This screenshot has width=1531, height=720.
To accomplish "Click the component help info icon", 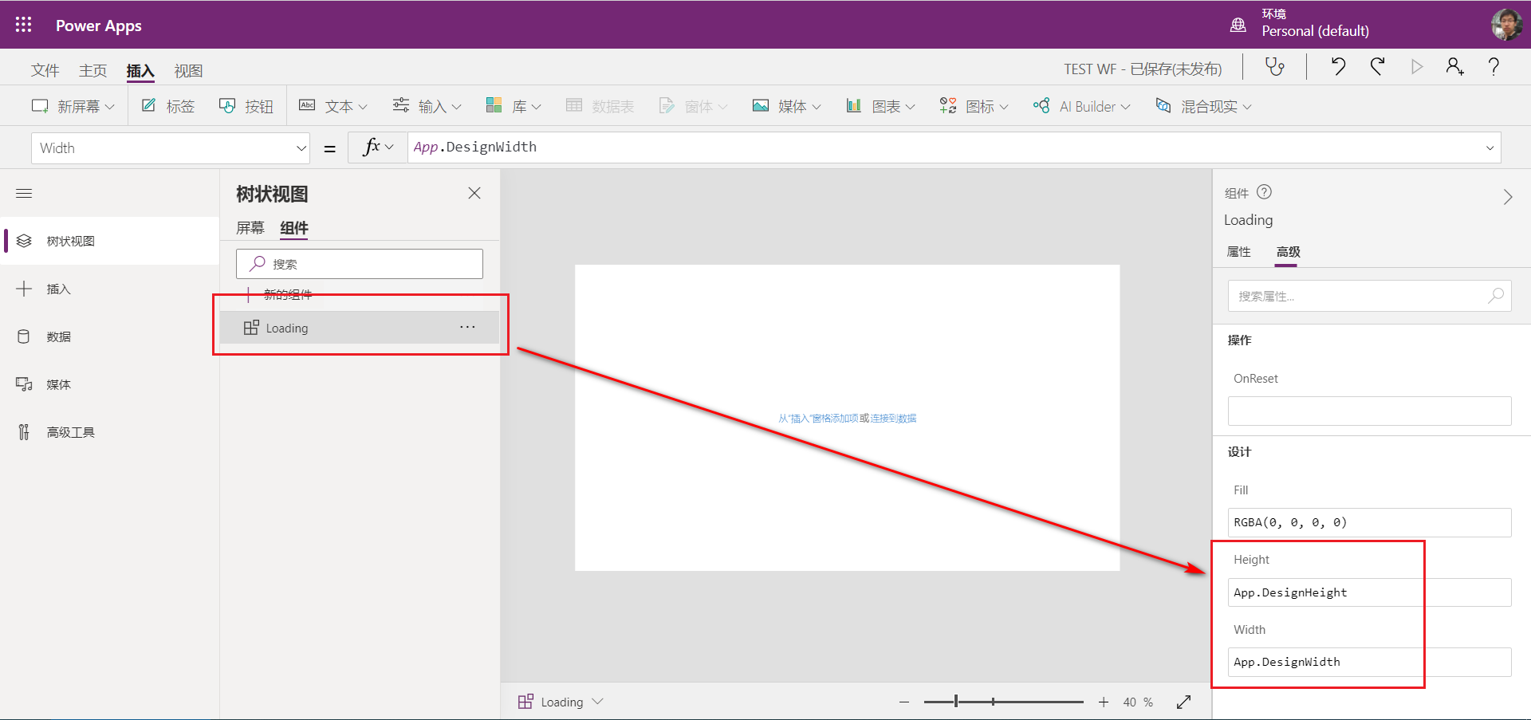I will pos(1264,192).
